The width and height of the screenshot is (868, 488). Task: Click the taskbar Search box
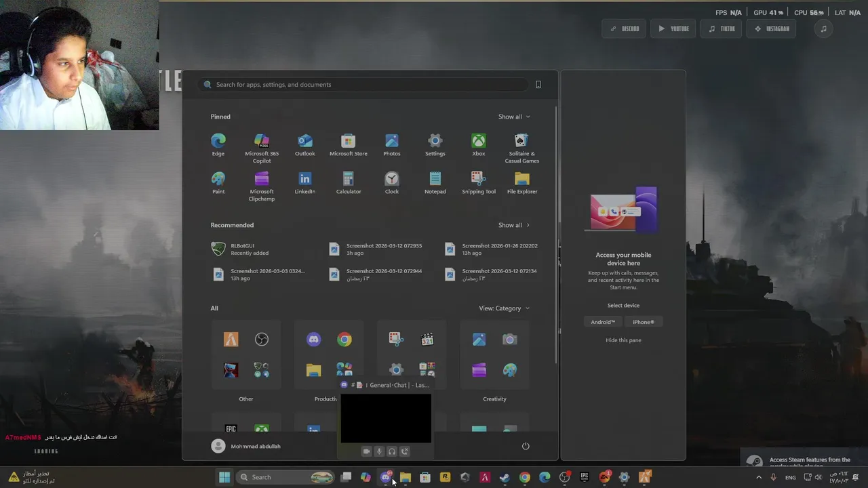click(x=286, y=477)
